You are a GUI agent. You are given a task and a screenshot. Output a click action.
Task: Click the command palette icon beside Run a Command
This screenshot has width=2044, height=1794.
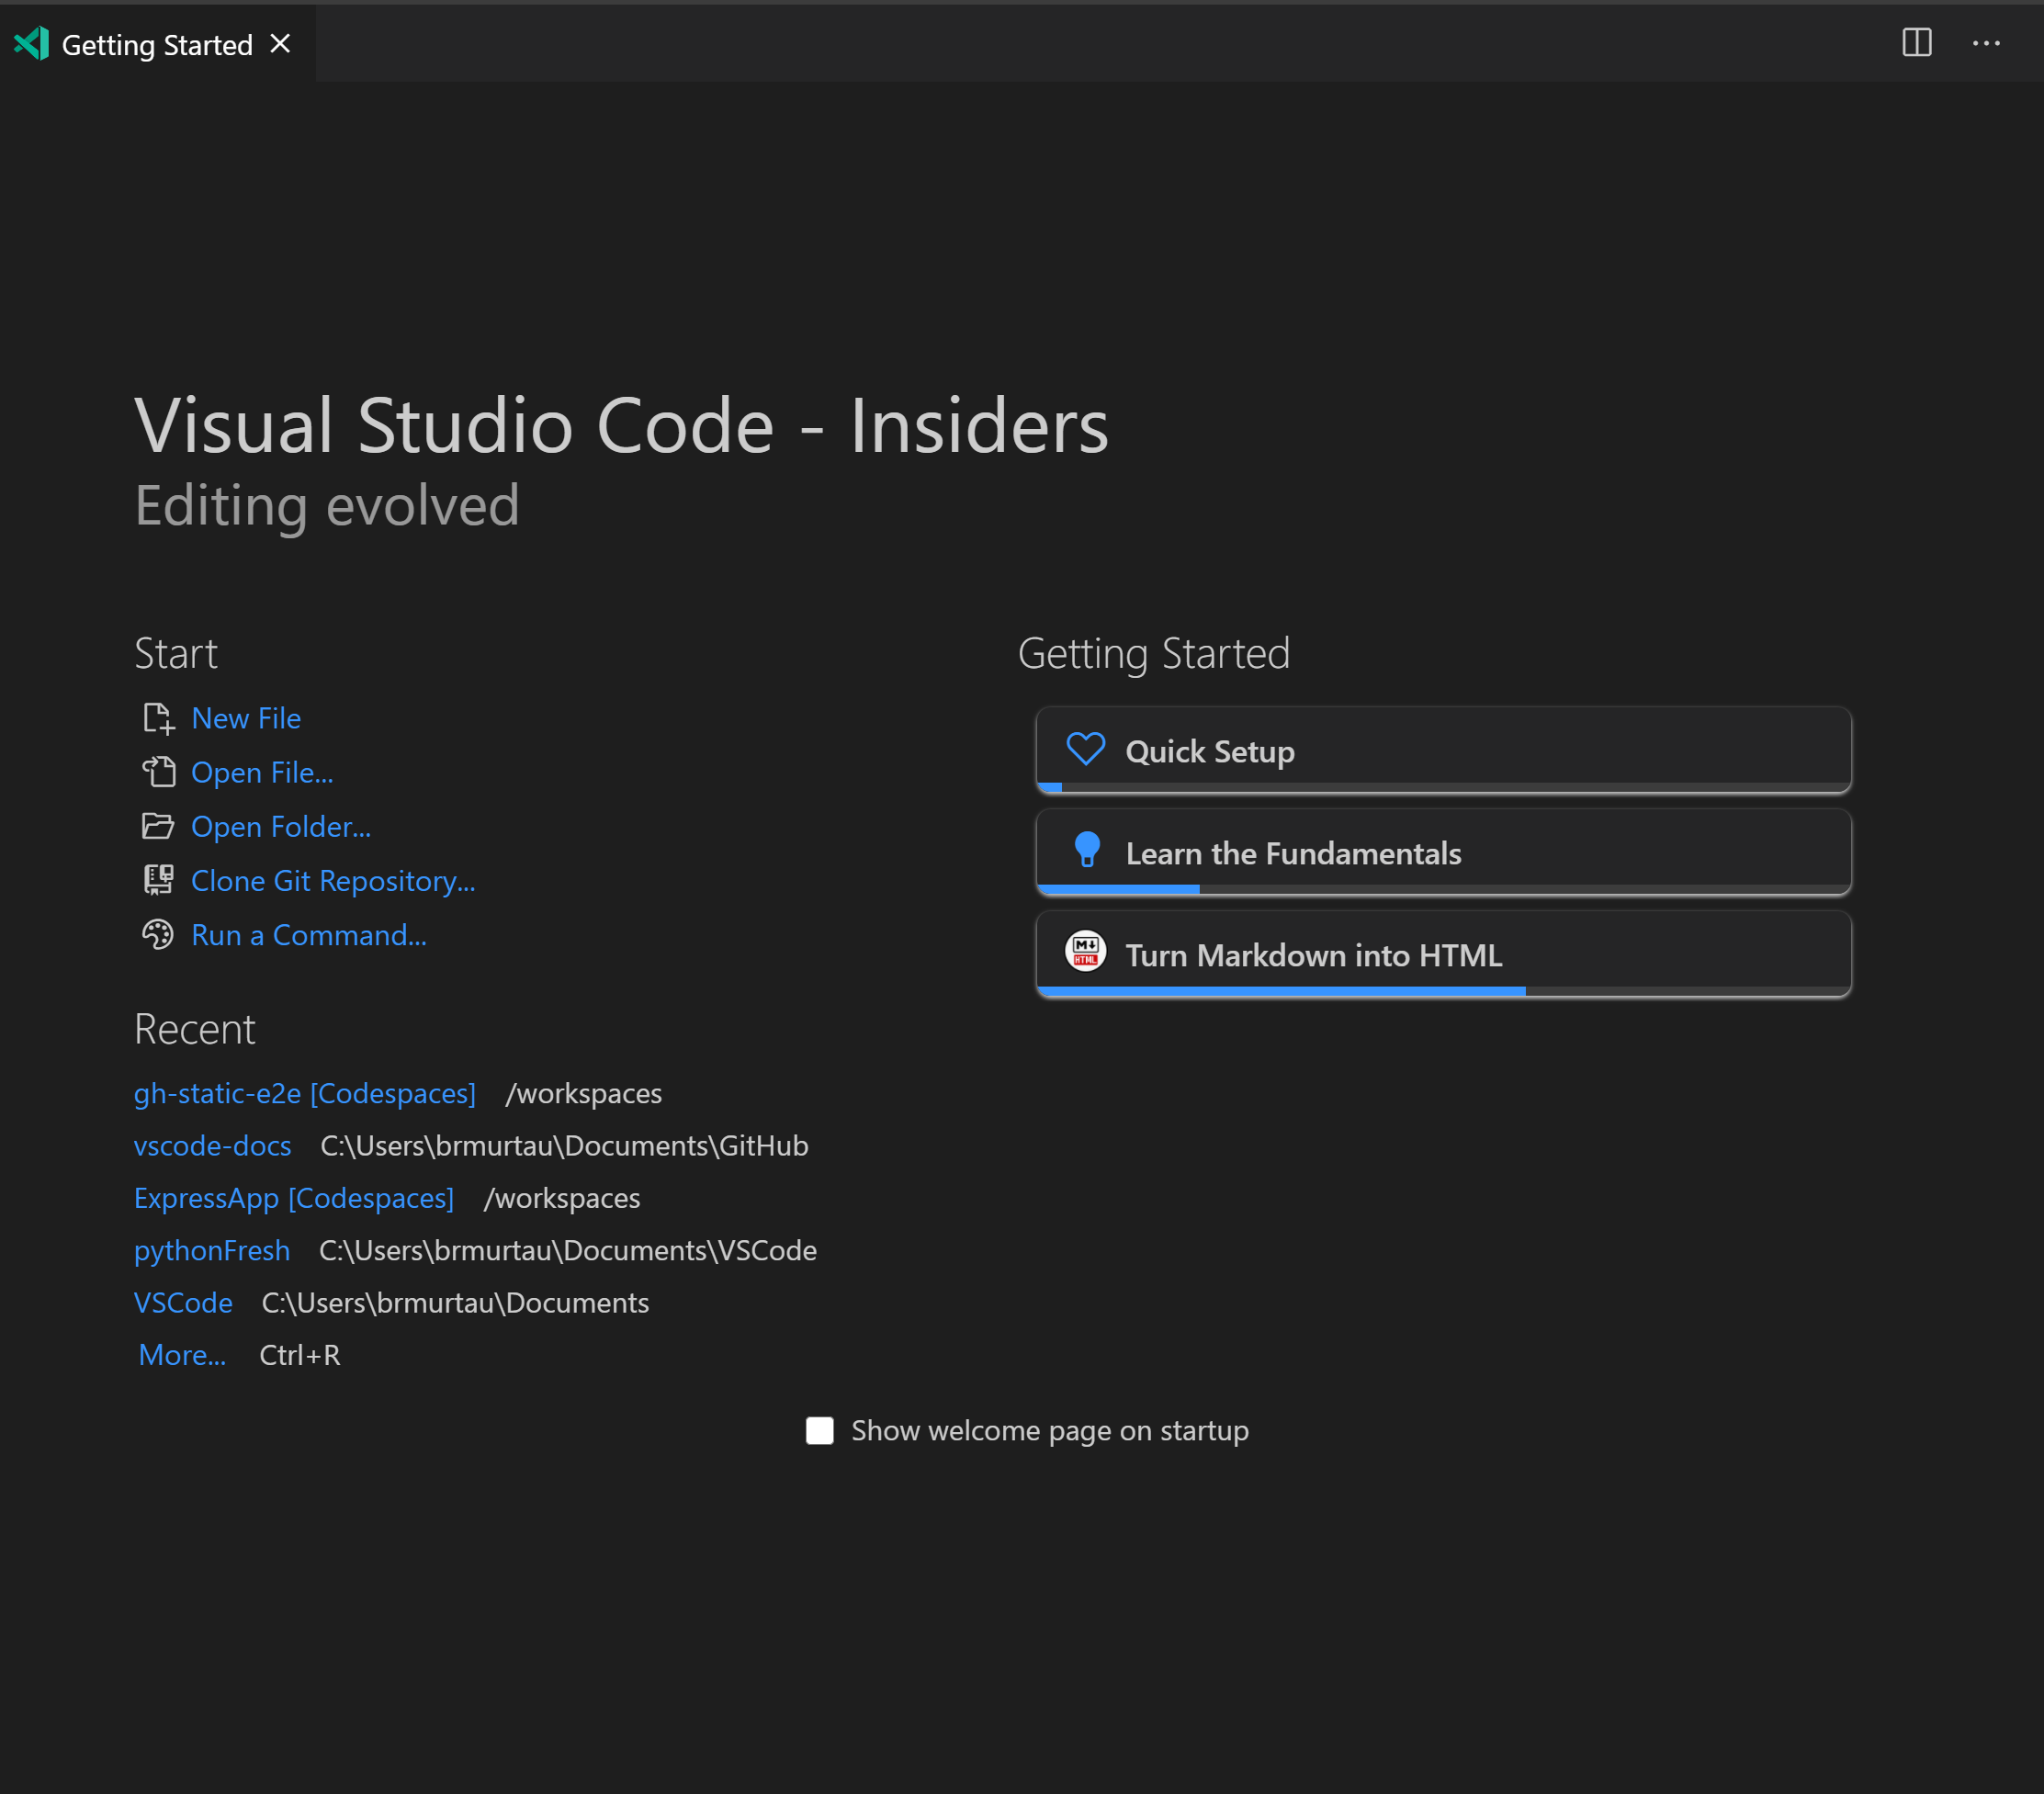(158, 934)
